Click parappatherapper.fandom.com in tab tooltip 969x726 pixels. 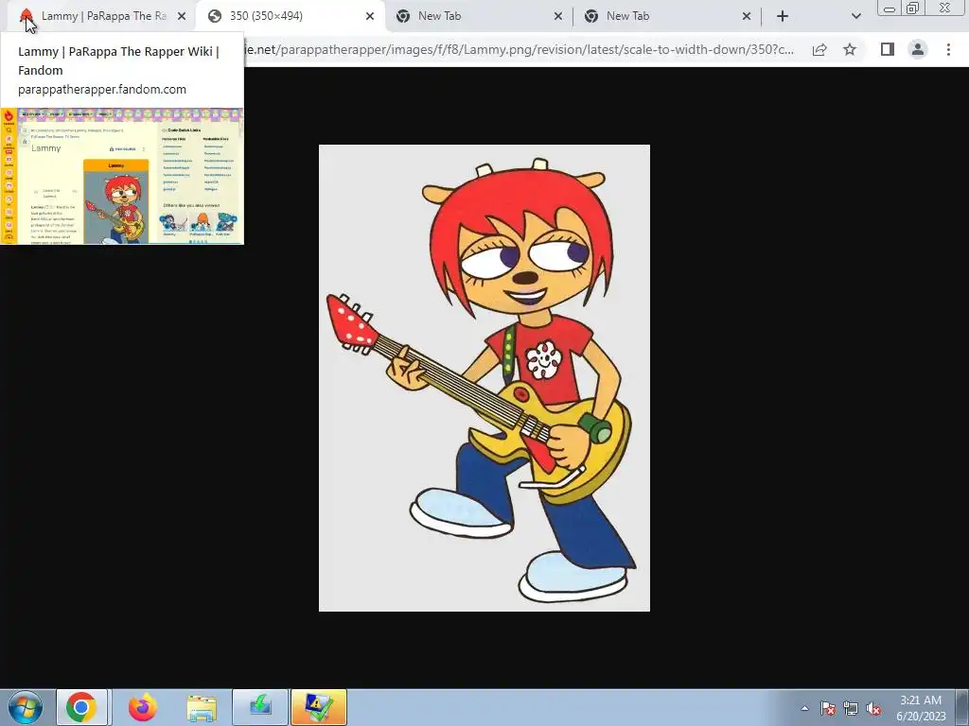[x=102, y=89]
